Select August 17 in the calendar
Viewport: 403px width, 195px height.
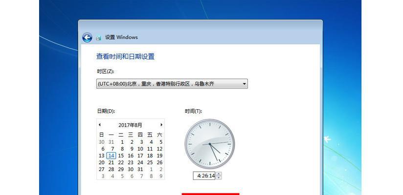pos(140,156)
